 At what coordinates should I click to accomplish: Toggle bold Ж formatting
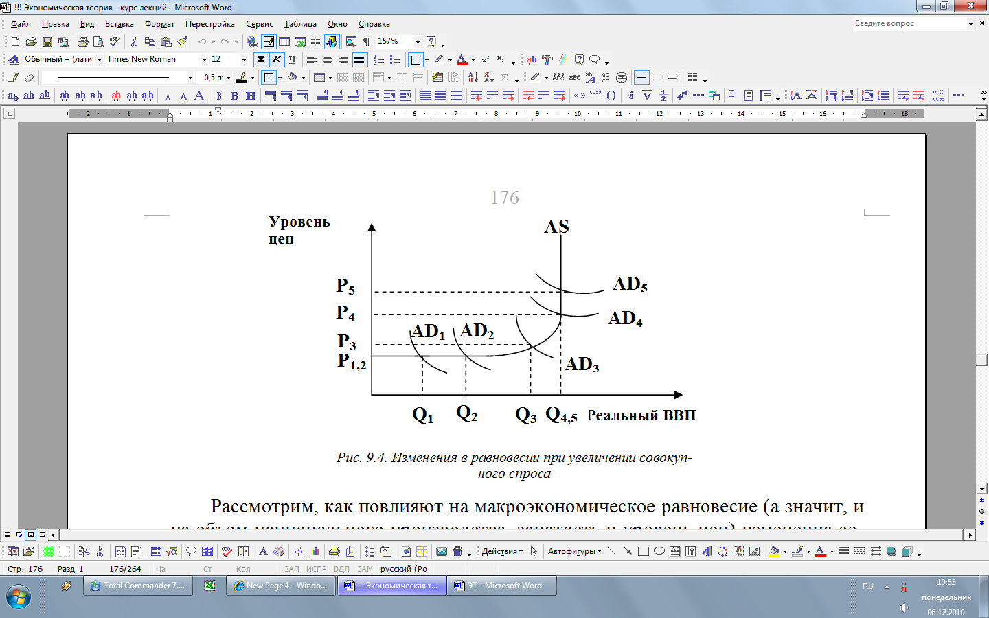pyautogui.click(x=260, y=60)
